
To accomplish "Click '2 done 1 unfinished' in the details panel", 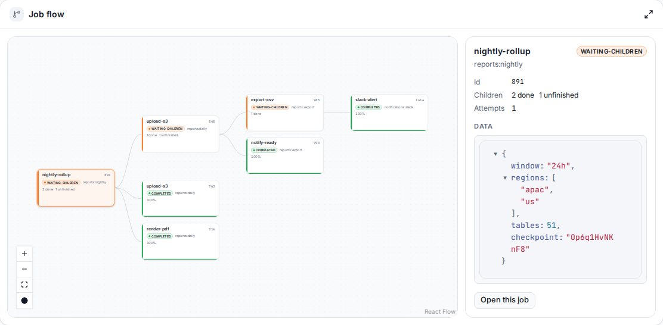I will 545,95.
